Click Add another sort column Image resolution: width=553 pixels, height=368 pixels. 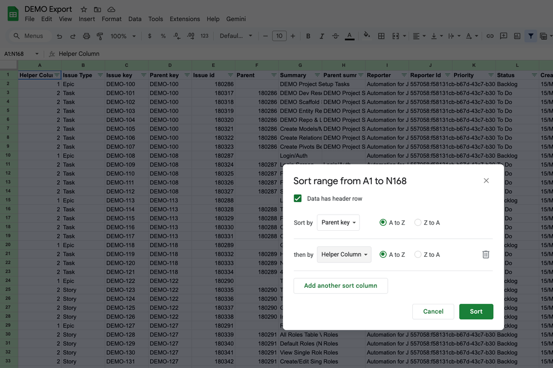(x=340, y=286)
